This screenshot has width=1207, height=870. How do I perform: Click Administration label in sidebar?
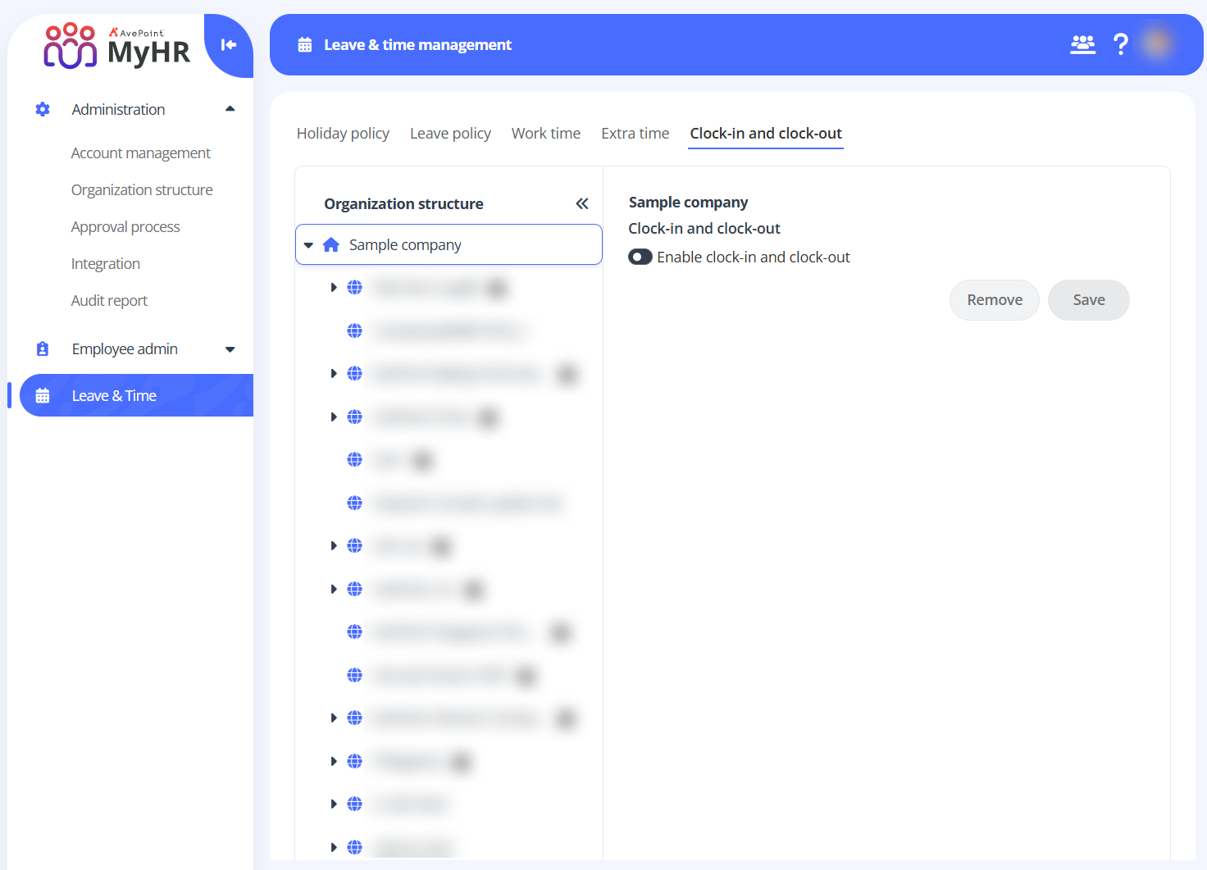pos(118,110)
